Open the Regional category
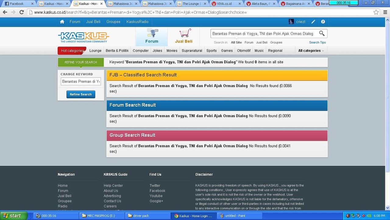 (x=275, y=51)
